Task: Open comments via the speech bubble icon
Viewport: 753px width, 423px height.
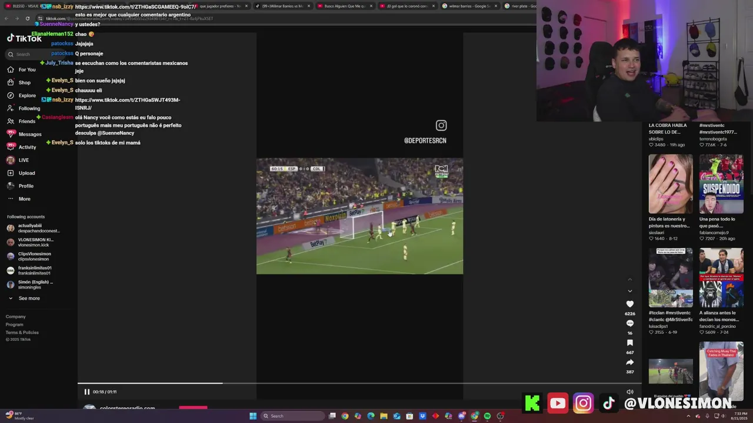Action: pos(629,323)
